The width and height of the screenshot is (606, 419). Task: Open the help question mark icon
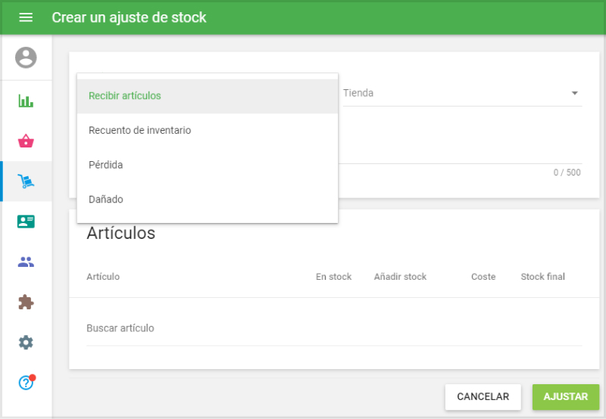[26, 383]
